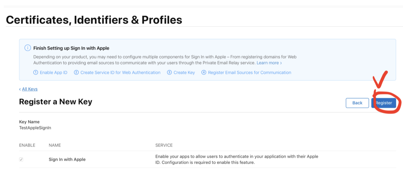Click the Register a New Key heading
The height and width of the screenshot is (172, 403).
[55, 102]
